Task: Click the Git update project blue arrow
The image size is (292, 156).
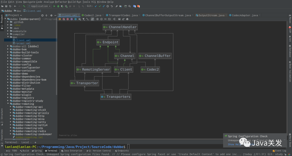Action: [96, 6]
